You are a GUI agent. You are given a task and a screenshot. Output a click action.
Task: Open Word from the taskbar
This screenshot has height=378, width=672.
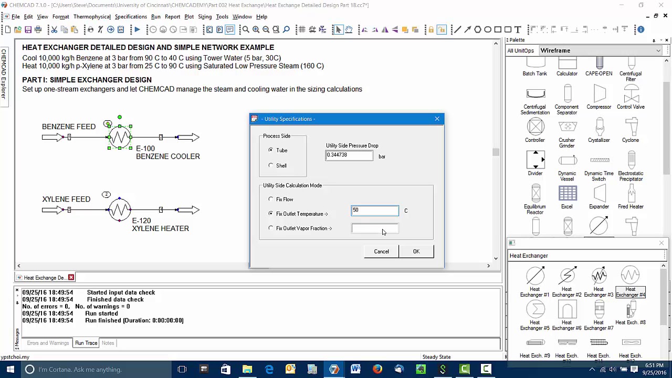click(x=355, y=370)
